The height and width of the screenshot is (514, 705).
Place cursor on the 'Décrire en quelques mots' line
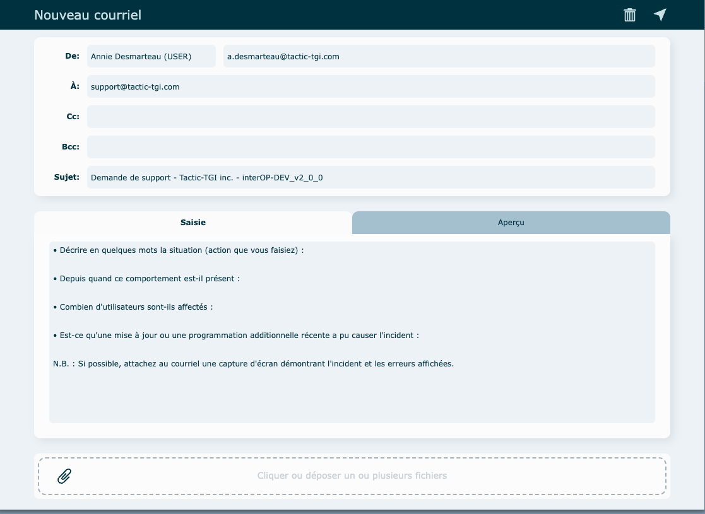click(x=179, y=250)
